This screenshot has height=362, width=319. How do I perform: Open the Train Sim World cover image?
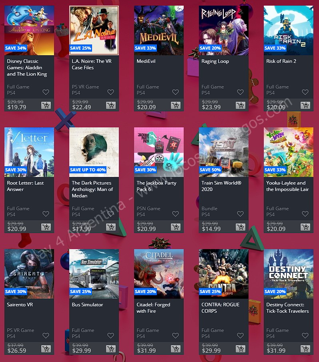coord(224,152)
